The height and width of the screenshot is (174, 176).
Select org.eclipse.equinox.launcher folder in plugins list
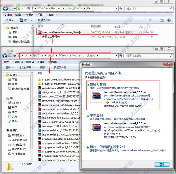click(59, 79)
